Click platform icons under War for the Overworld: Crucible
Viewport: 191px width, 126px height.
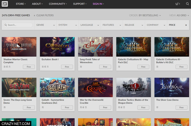83,107
